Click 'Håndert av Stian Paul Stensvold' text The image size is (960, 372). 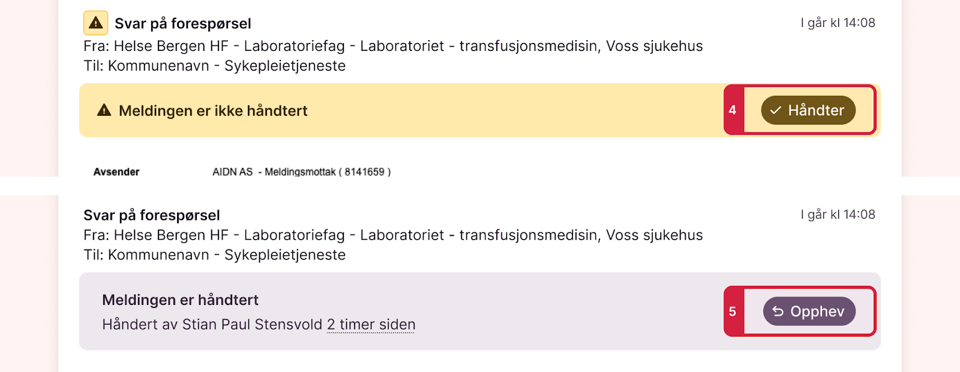pos(212,325)
